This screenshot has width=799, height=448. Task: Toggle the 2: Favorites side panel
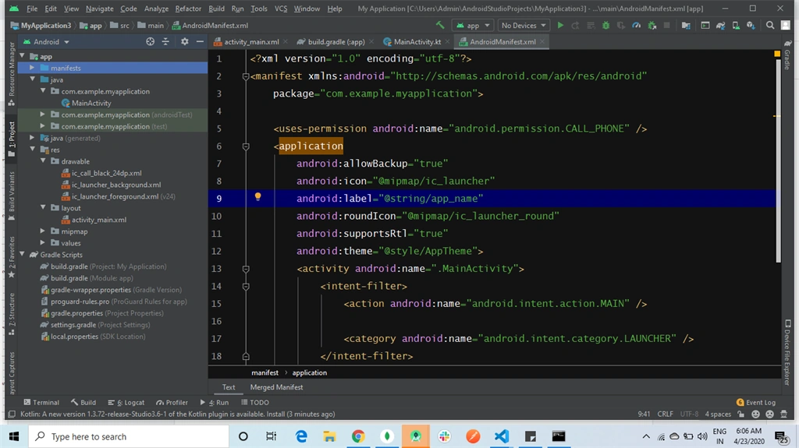(12, 257)
